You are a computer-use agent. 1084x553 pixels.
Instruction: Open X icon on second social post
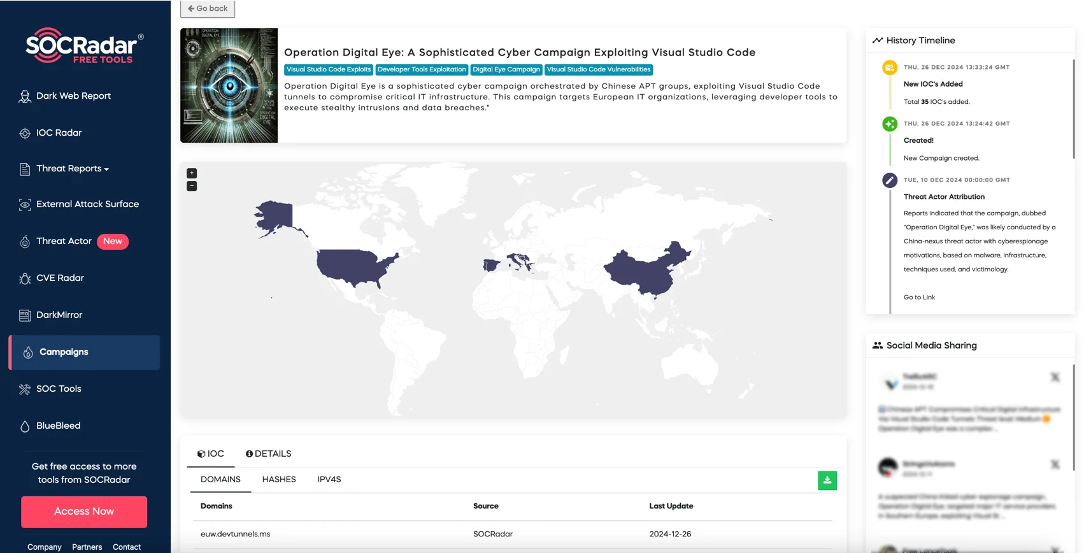1055,464
